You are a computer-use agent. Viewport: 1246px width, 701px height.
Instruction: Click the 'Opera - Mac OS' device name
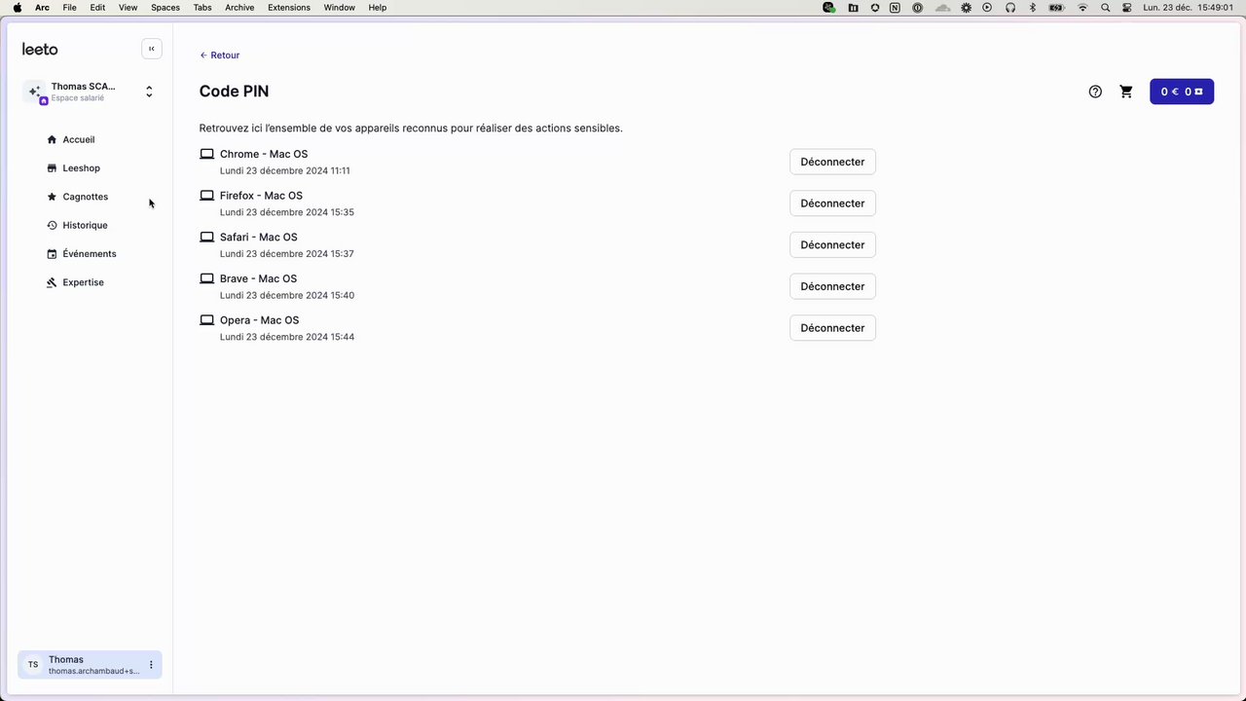pyautogui.click(x=259, y=320)
